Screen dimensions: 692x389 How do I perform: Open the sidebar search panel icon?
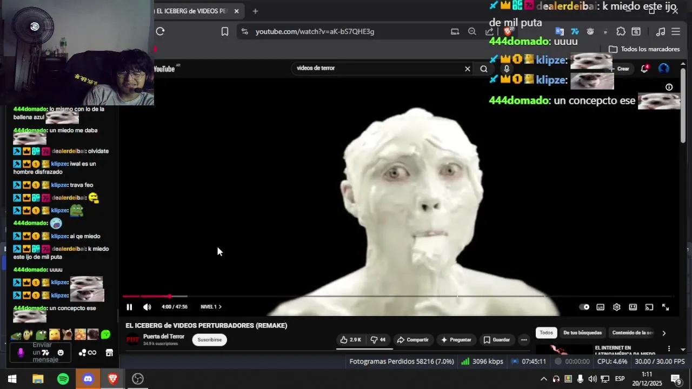click(636, 31)
